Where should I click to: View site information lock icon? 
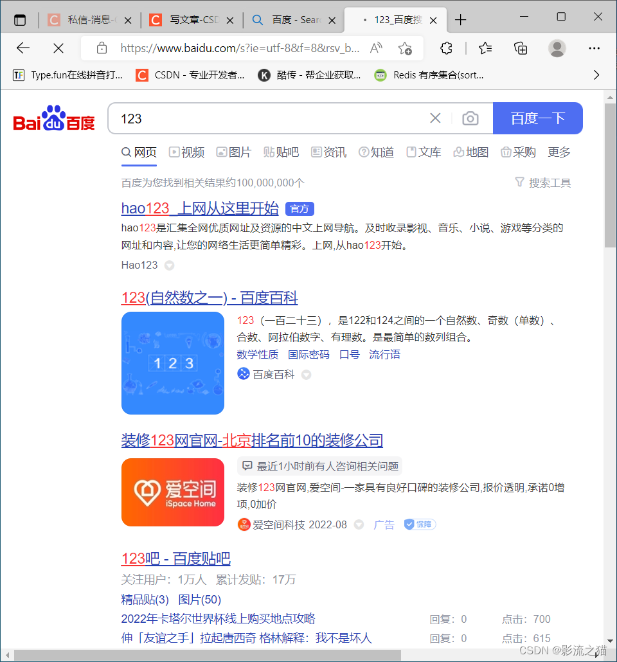(x=102, y=48)
